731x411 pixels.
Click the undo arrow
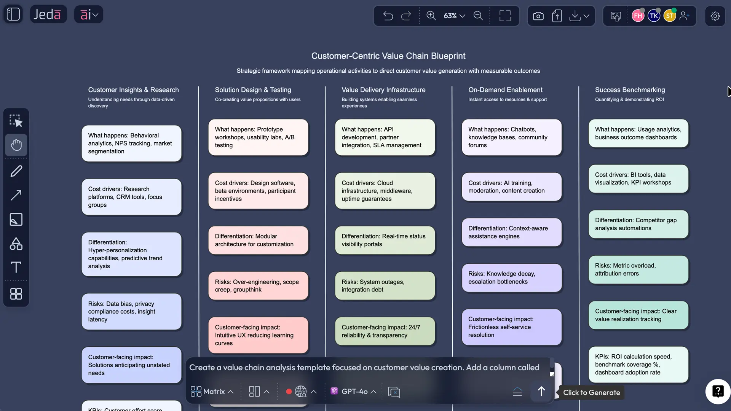pyautogui.click(x=388, y=16)
